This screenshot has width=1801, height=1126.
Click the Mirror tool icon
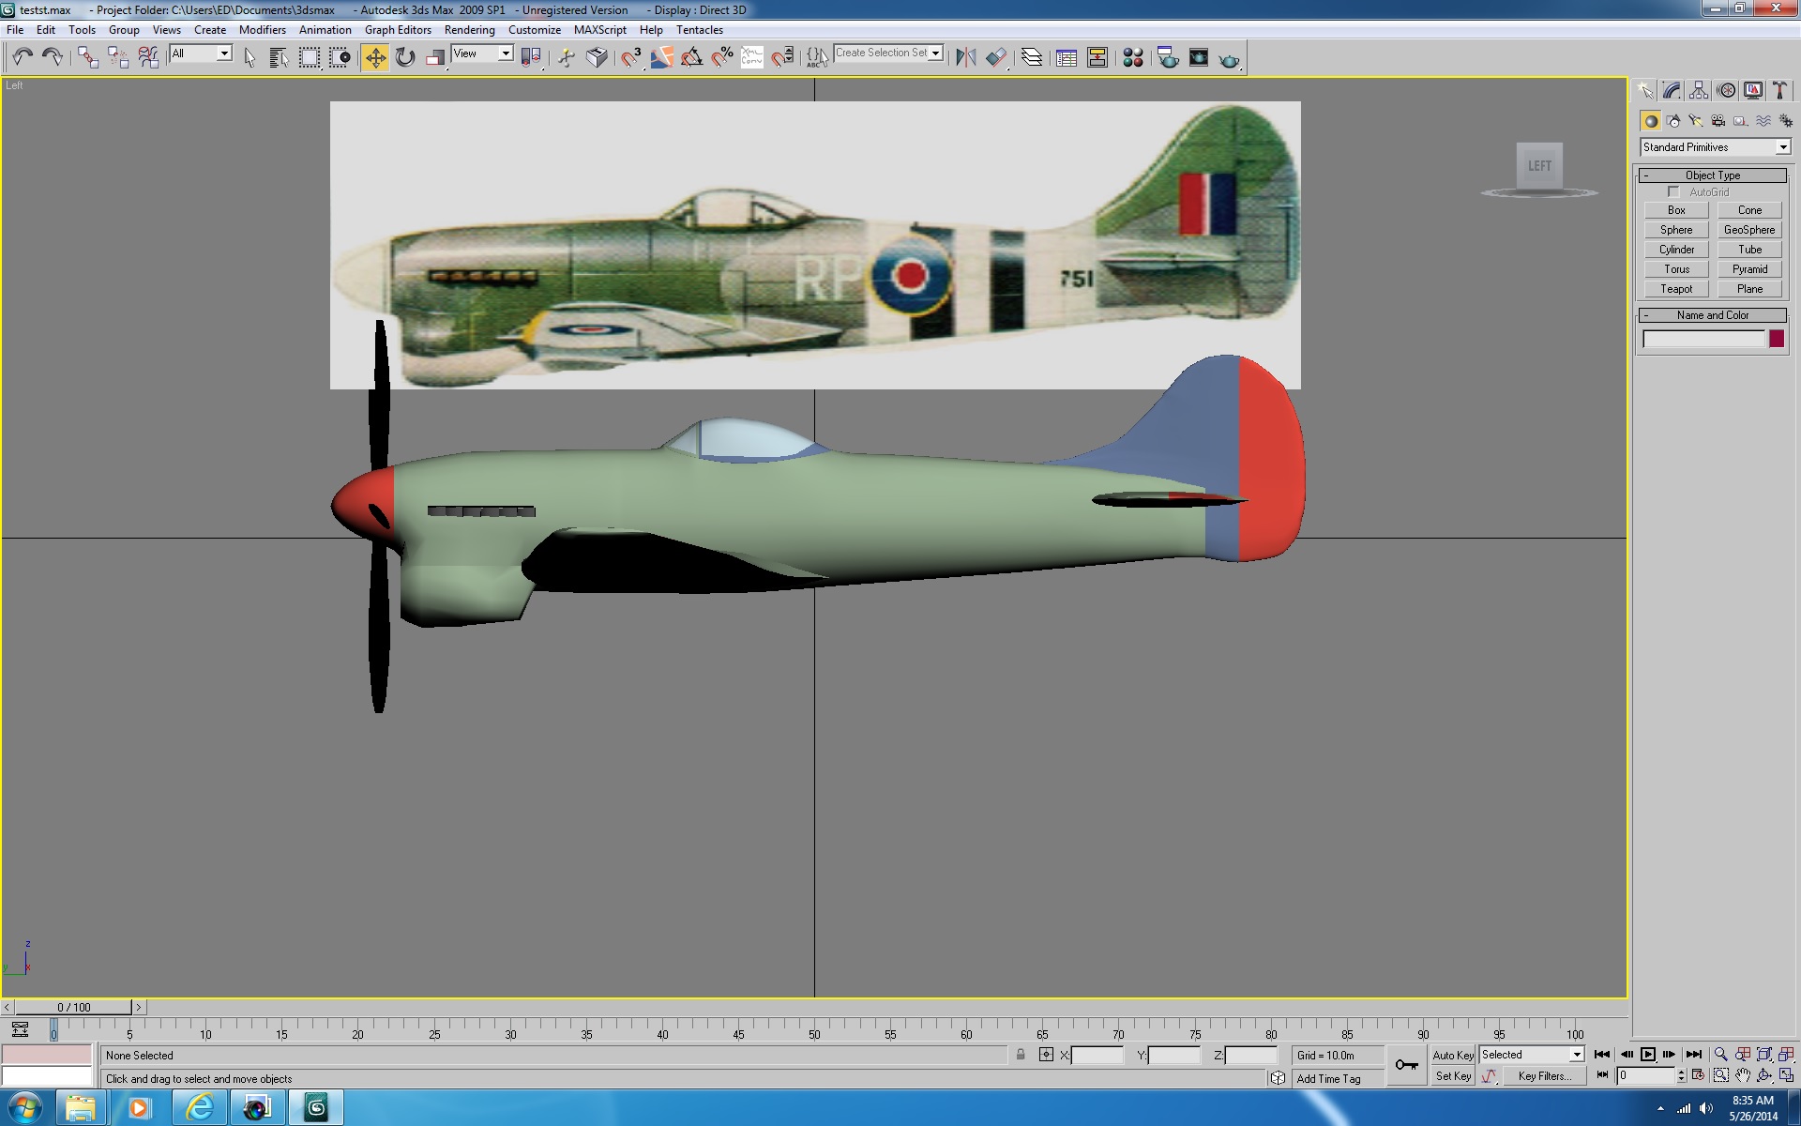(965, 58)
